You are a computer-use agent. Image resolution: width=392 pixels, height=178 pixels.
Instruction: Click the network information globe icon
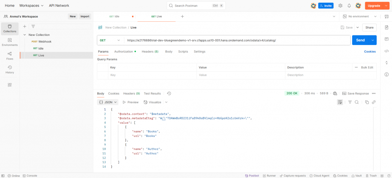click(335, 93)
